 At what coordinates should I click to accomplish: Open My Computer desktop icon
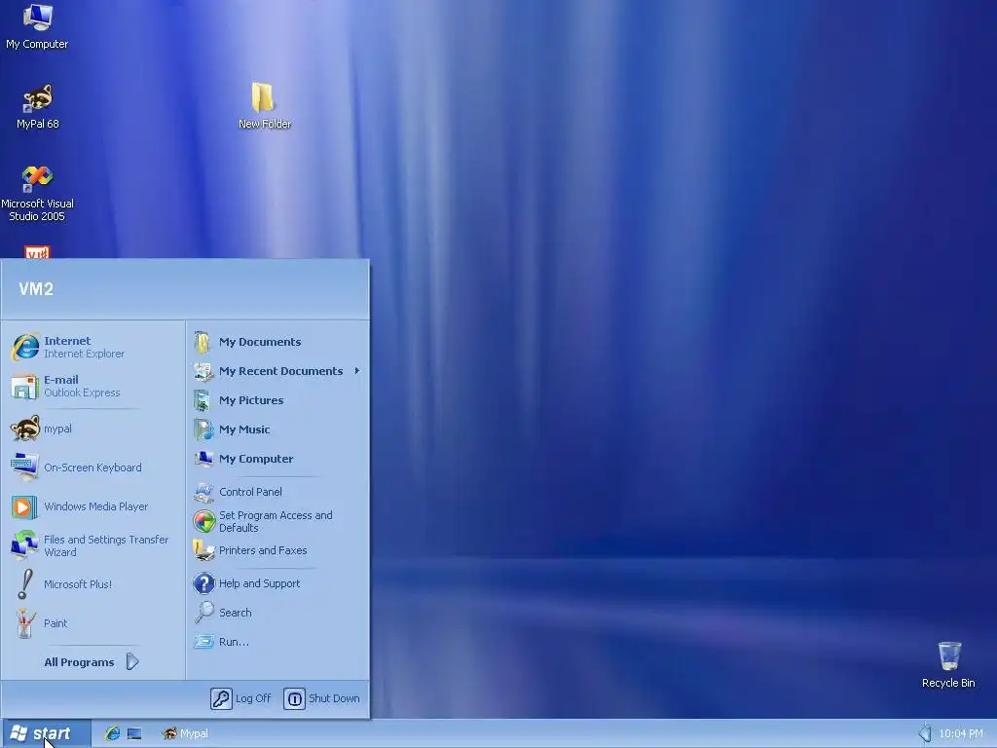click(x=37, y=26)
